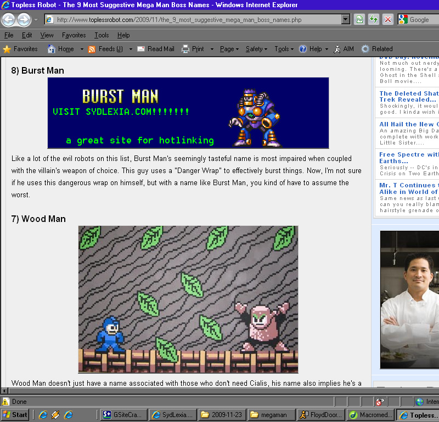Click the RSS Feeds icon
Image resolution: width=439 pixels, height=422 pixels.
92,49
